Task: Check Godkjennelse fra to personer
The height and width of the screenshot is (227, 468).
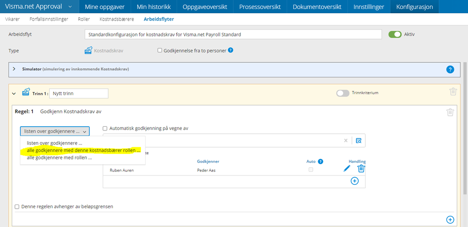Action: [x=160, y=51]
